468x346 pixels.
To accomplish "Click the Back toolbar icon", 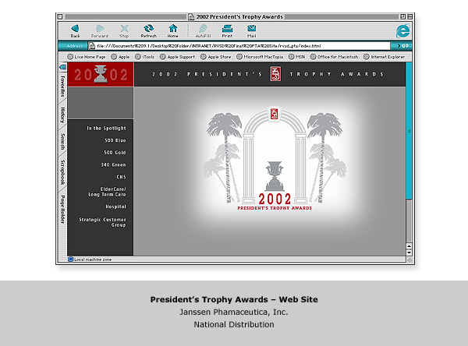I will [75, 29].
